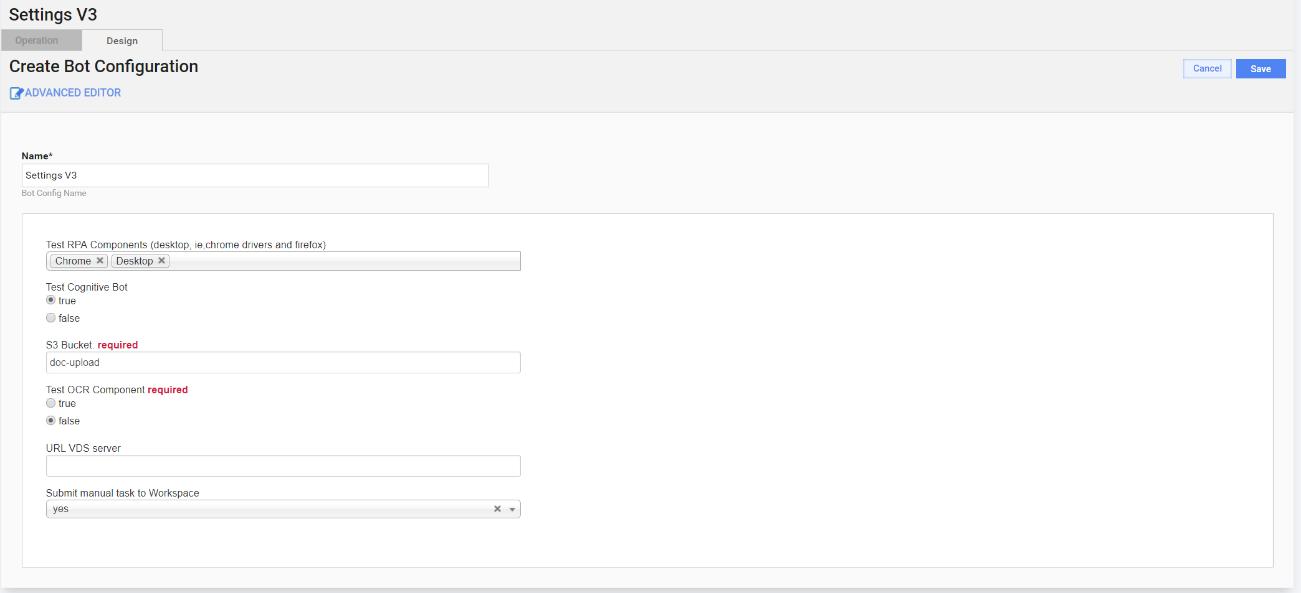Viewport: 1301px width, 593px height.
Task: Expand the 'yes' Workspace combo box
Action: tap(283, 509)
